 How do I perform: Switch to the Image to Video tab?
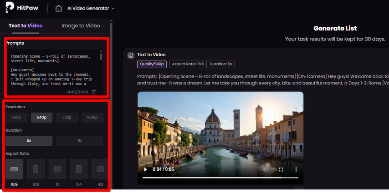(x=81, y=25)
